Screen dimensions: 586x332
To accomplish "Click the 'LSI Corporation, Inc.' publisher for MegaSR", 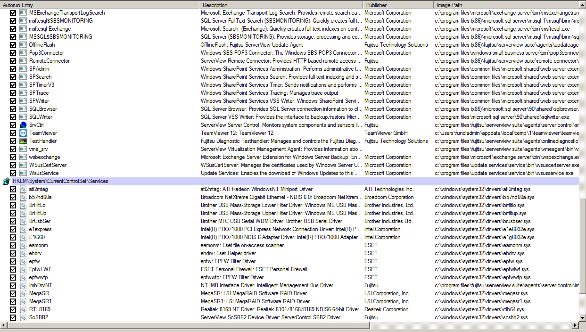I will click(x=387, y=293).
